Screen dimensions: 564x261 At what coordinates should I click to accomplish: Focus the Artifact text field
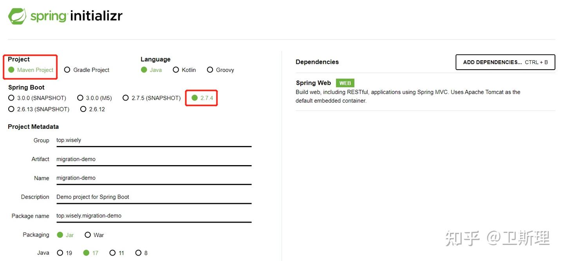click(x=154, y=159)
